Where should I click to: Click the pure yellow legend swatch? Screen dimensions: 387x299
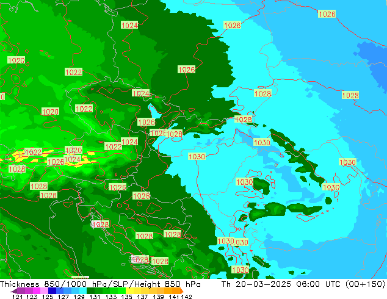click(x=129, y=291)
